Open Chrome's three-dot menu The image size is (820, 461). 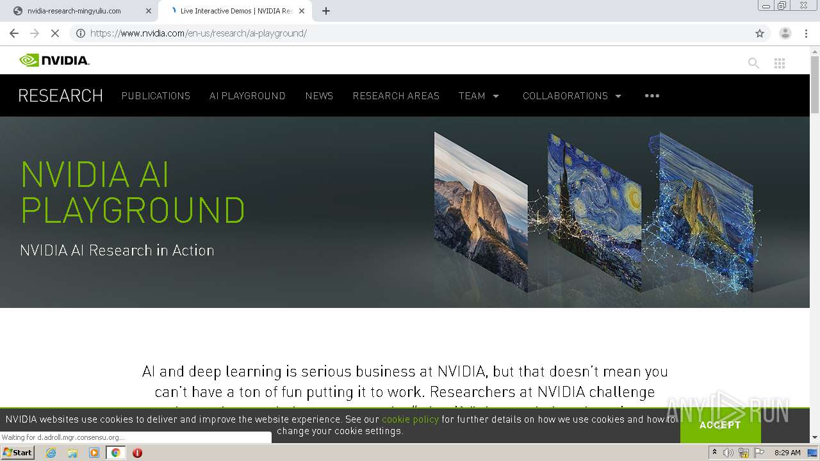click(x=806, y=33)
